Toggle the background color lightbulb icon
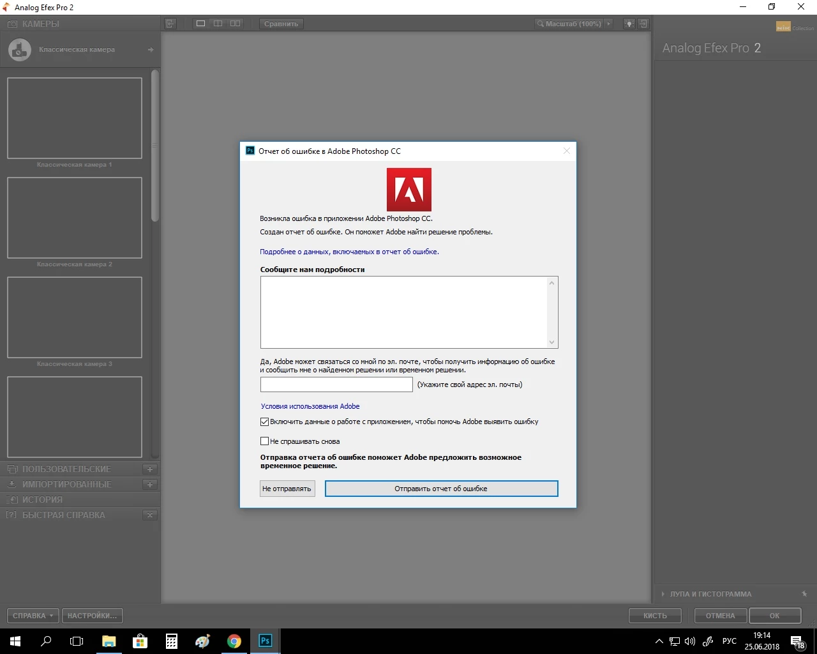Viewport: 817px width, 654px height. tap(629, 24)
